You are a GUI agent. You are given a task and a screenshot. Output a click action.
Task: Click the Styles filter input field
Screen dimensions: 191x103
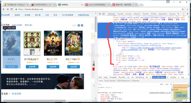pyautogui.click(x=128, y=84)
